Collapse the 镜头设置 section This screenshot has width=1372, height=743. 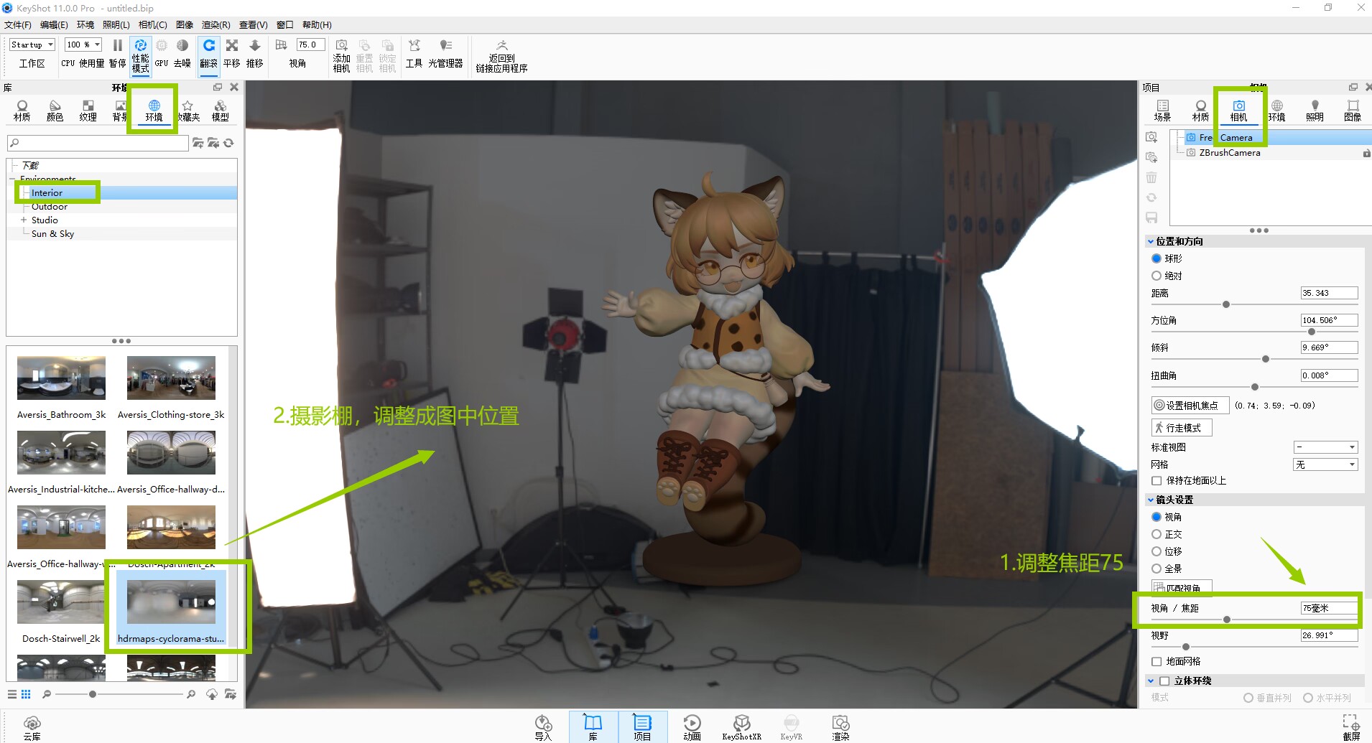pyautogui.click(x=1151, y=500)
